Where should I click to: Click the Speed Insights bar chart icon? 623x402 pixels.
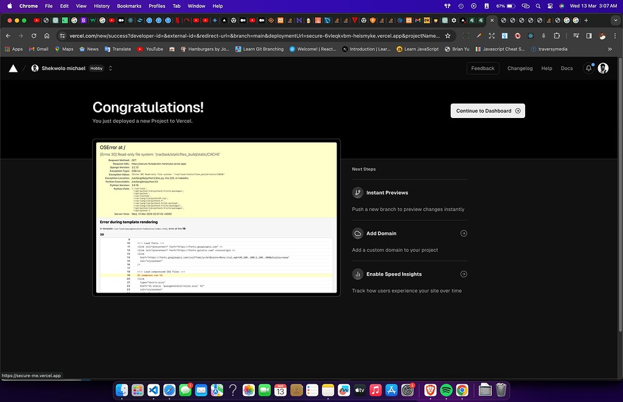[x=358, y=274]
